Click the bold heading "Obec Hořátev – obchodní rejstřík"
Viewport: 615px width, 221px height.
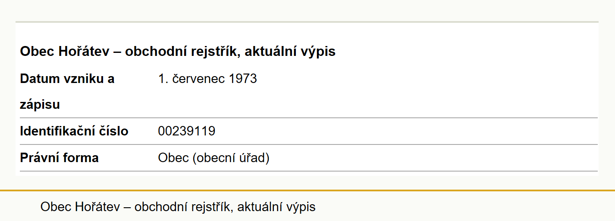127,52
